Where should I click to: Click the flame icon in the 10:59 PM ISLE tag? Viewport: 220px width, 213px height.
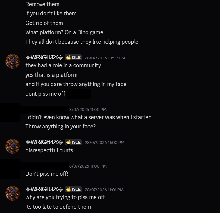pyautogui.click(x=69, y=57)
